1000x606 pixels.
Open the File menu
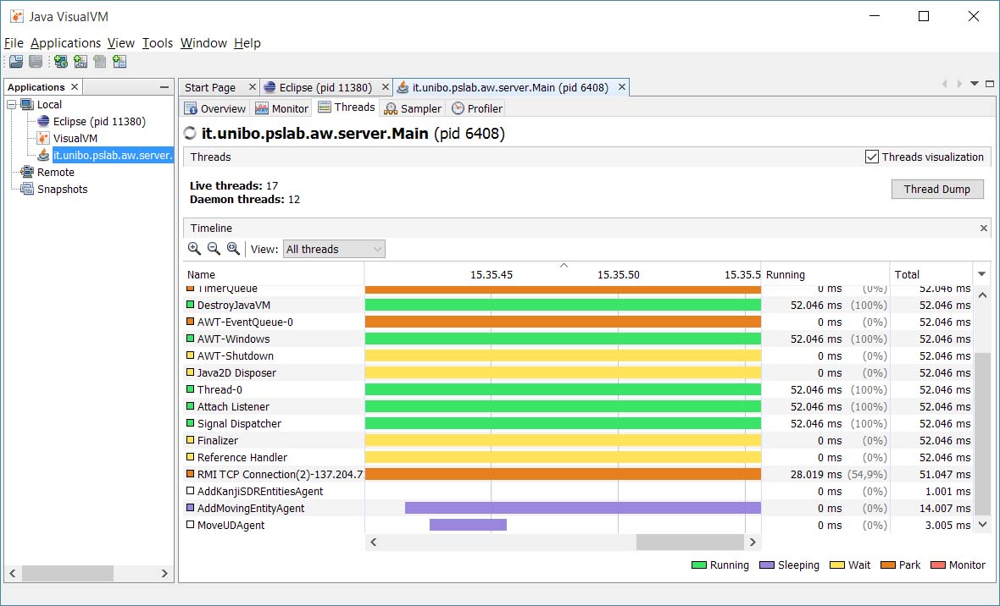pos(14,43)
